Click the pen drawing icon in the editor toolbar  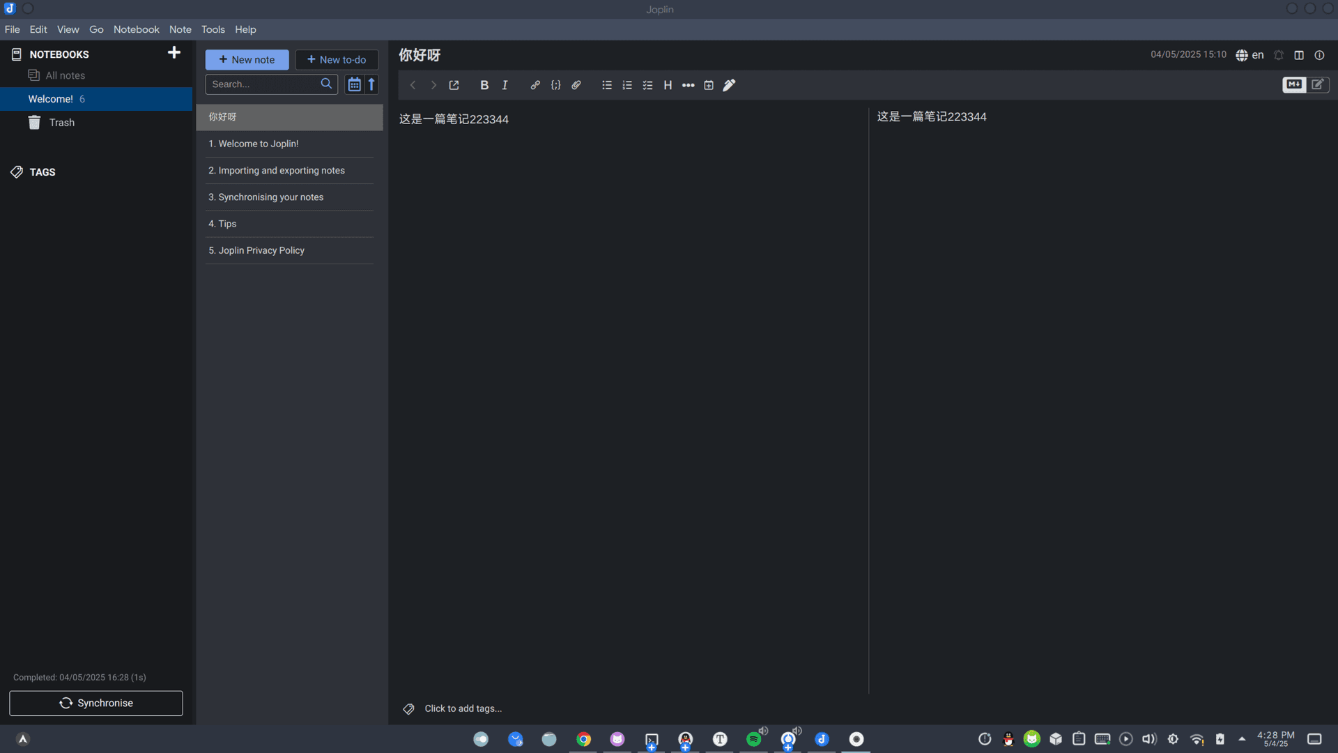pos(729,85)
